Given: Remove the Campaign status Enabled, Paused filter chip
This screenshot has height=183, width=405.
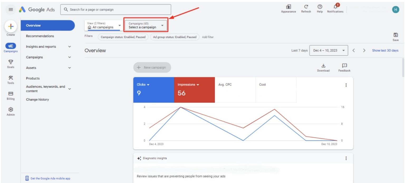Looking at the screenshot, I should (123, 37).
